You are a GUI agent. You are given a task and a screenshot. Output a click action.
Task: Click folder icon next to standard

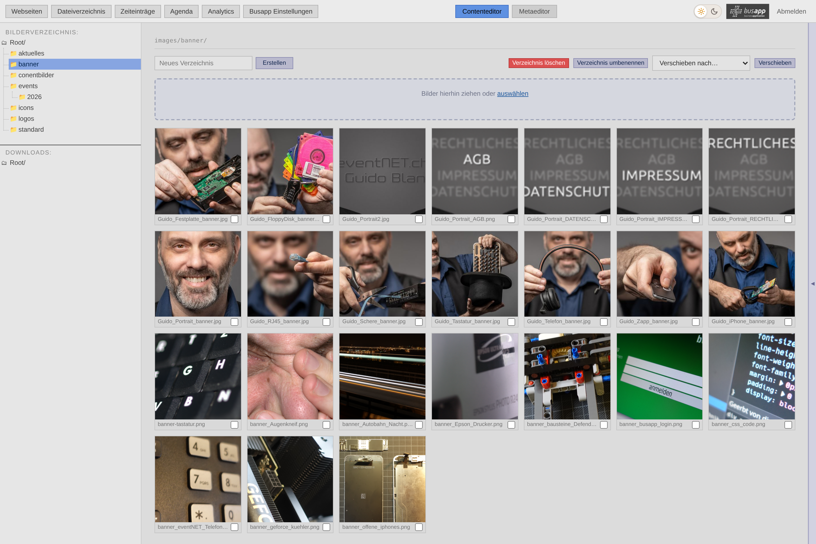tap(14, 130)
